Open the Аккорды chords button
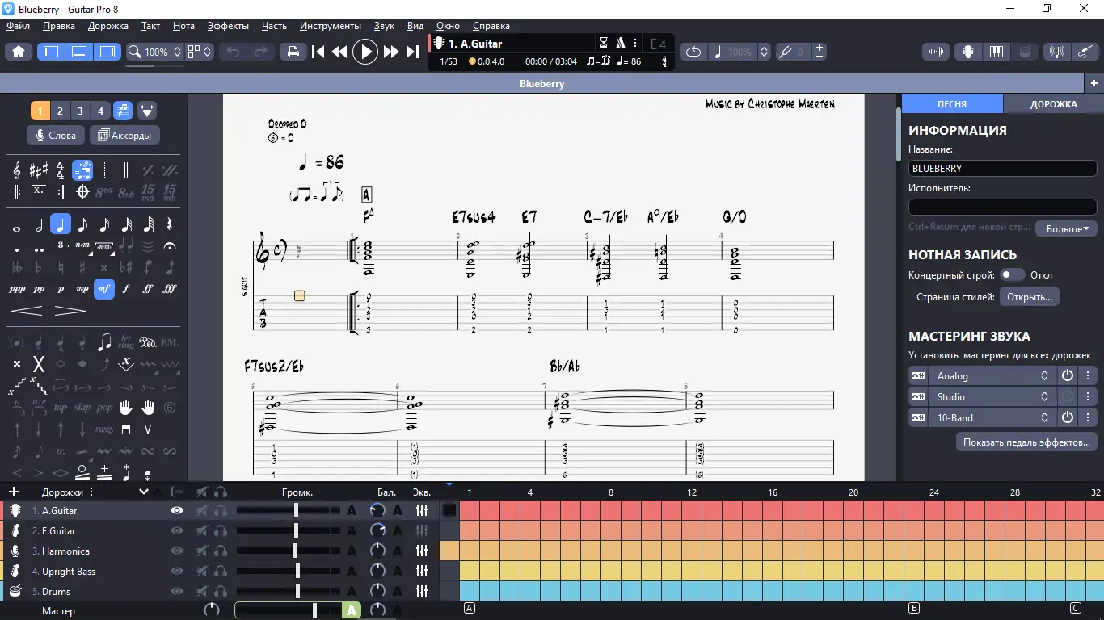1104x620 pixels. point(124,136)
